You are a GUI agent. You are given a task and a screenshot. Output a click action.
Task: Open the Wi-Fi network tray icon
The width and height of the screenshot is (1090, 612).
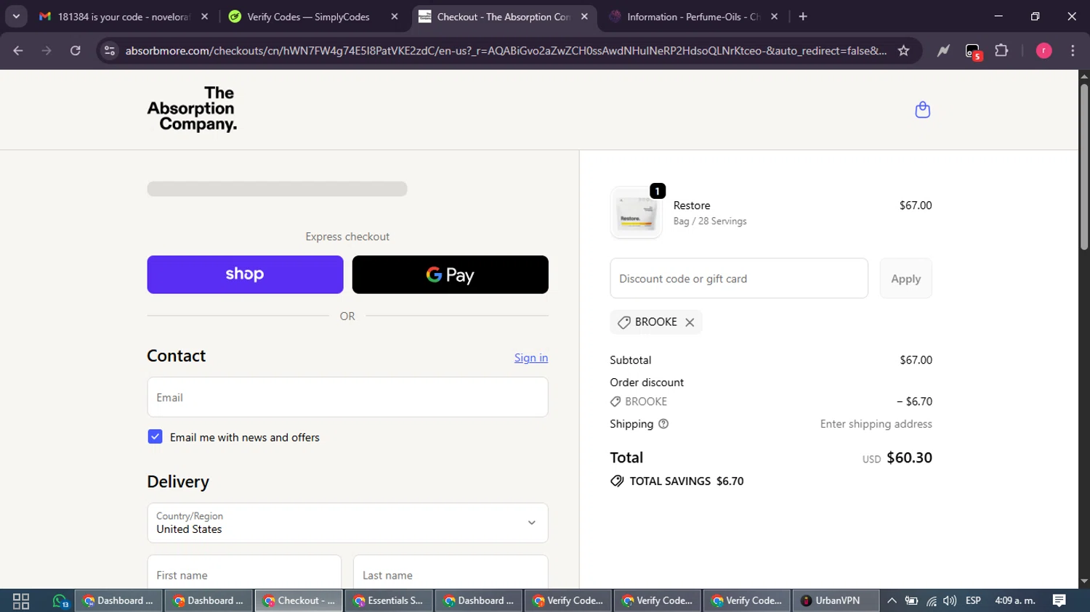(931, 600)
